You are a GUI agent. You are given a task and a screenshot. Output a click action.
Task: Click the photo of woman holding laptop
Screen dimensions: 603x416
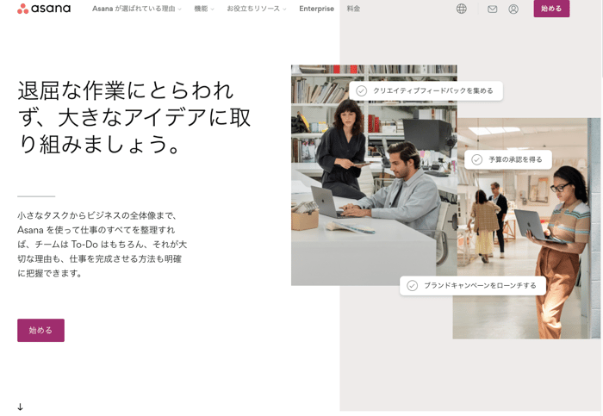(x=526, y=228)
